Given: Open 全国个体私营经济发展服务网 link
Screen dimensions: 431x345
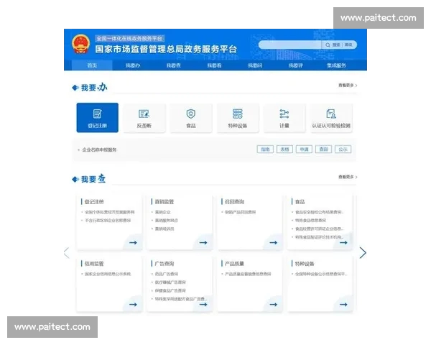Looking at the screenshot, I should pos(110,212).
